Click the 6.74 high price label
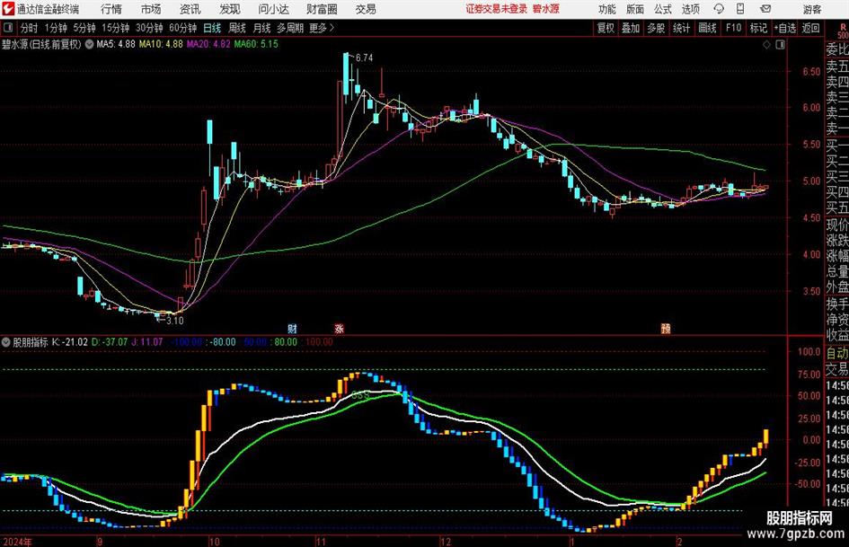Image resolution: width=849 pixels, height=547 pixels. 365,58
